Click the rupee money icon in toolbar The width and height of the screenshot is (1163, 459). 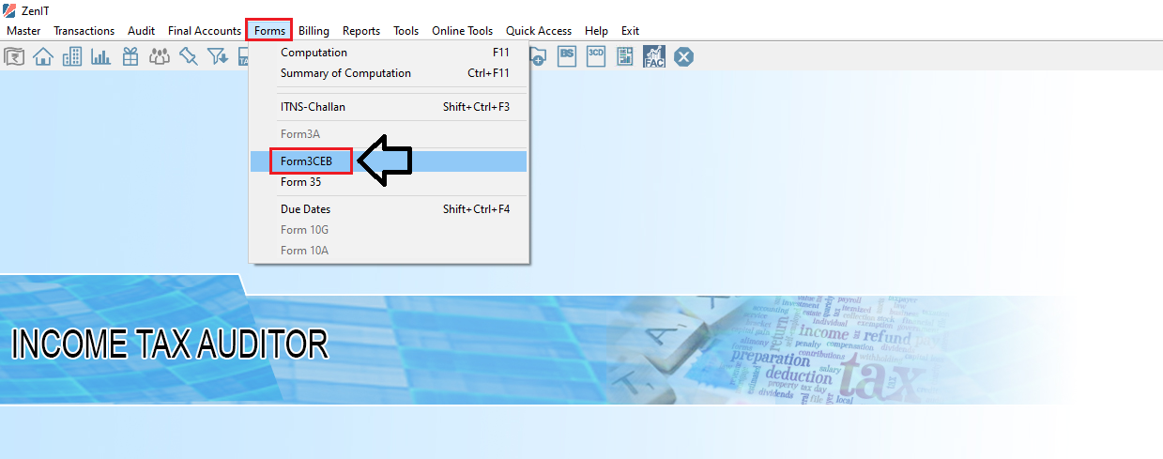pos(14,57)
